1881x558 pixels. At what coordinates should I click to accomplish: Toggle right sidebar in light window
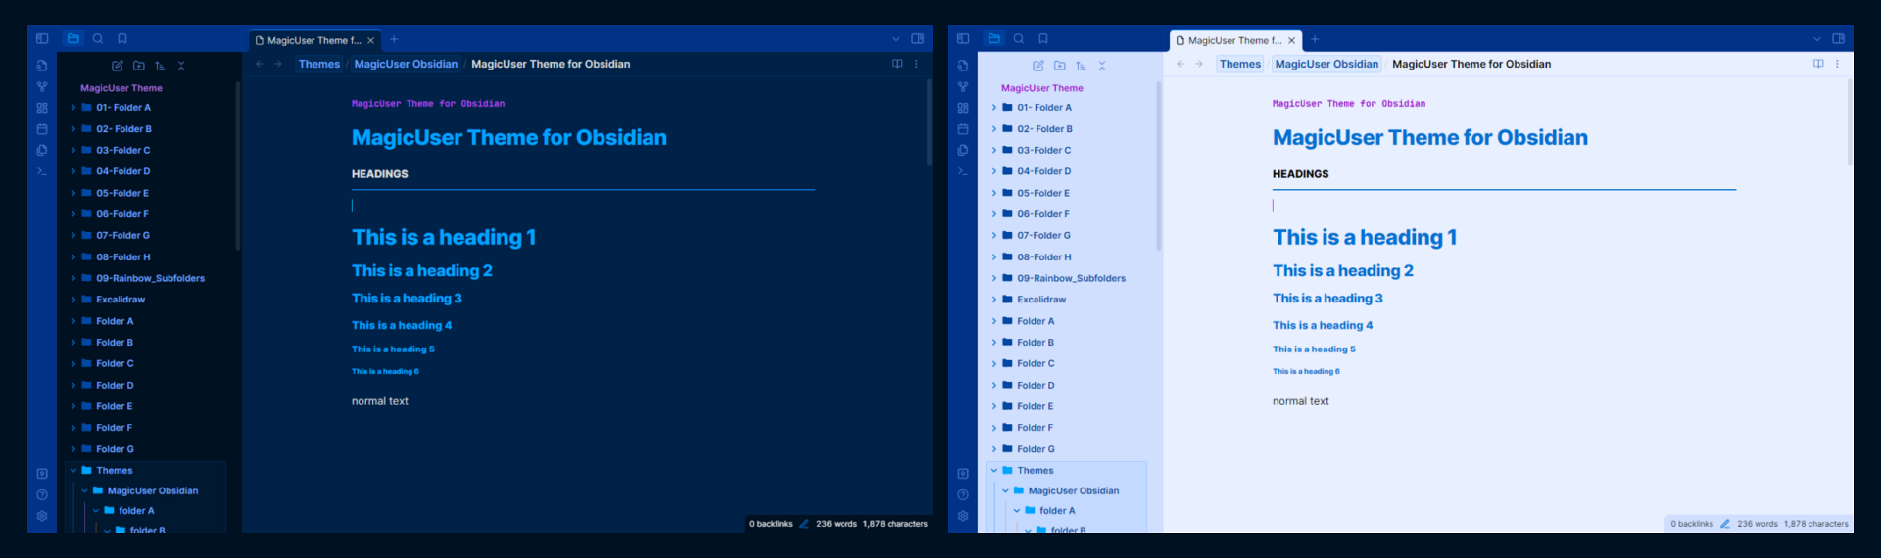(x=1839, y=39)
